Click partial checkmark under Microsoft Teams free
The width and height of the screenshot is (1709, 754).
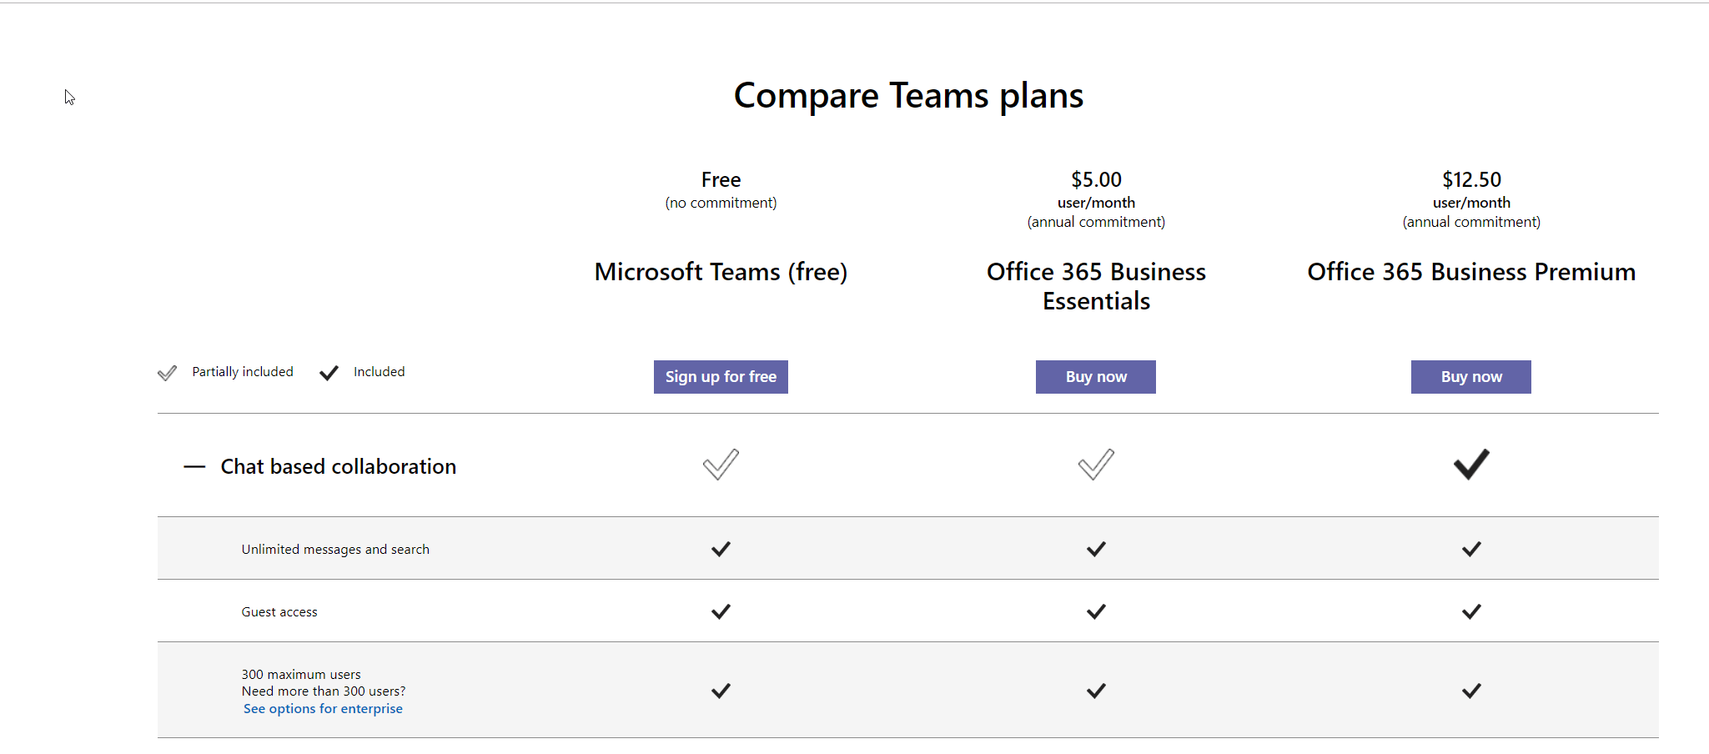[721, 465]
